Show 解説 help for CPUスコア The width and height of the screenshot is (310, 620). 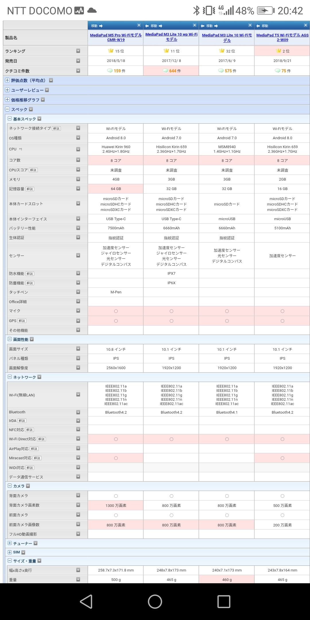[x=33, y=170]
